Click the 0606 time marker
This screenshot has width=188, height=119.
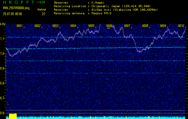[109, 26]
